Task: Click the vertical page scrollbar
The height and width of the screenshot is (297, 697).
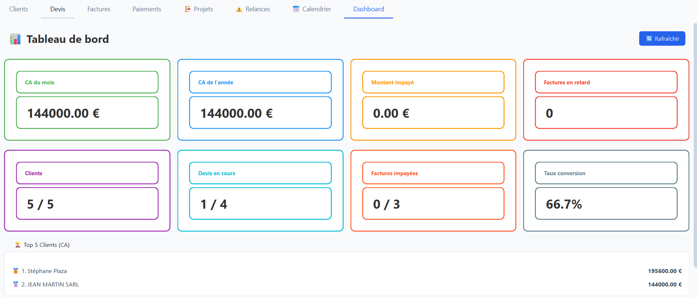Action: (x=695, y=145)
